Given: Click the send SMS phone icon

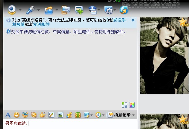Looking at the screenshot, I should [x=66, y=10].
